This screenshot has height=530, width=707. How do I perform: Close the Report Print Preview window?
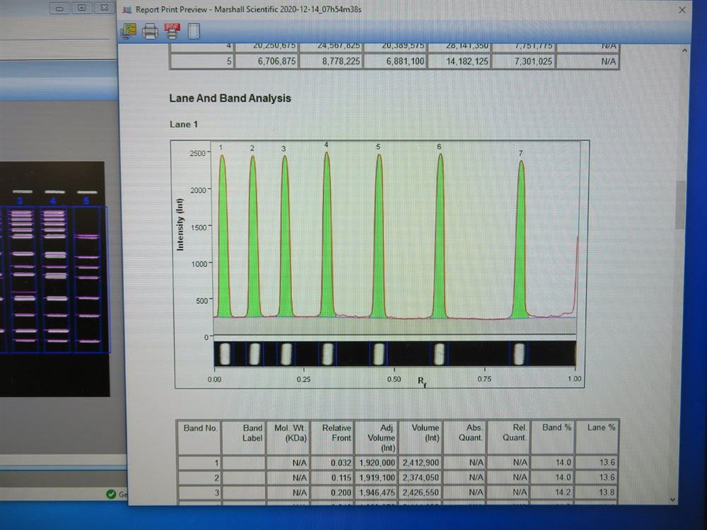tap(682, 10)
